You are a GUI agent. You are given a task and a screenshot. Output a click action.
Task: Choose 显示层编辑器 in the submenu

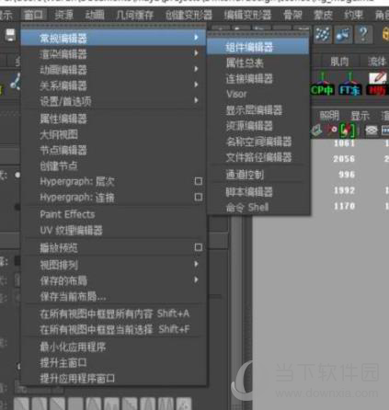coord(257,110)
